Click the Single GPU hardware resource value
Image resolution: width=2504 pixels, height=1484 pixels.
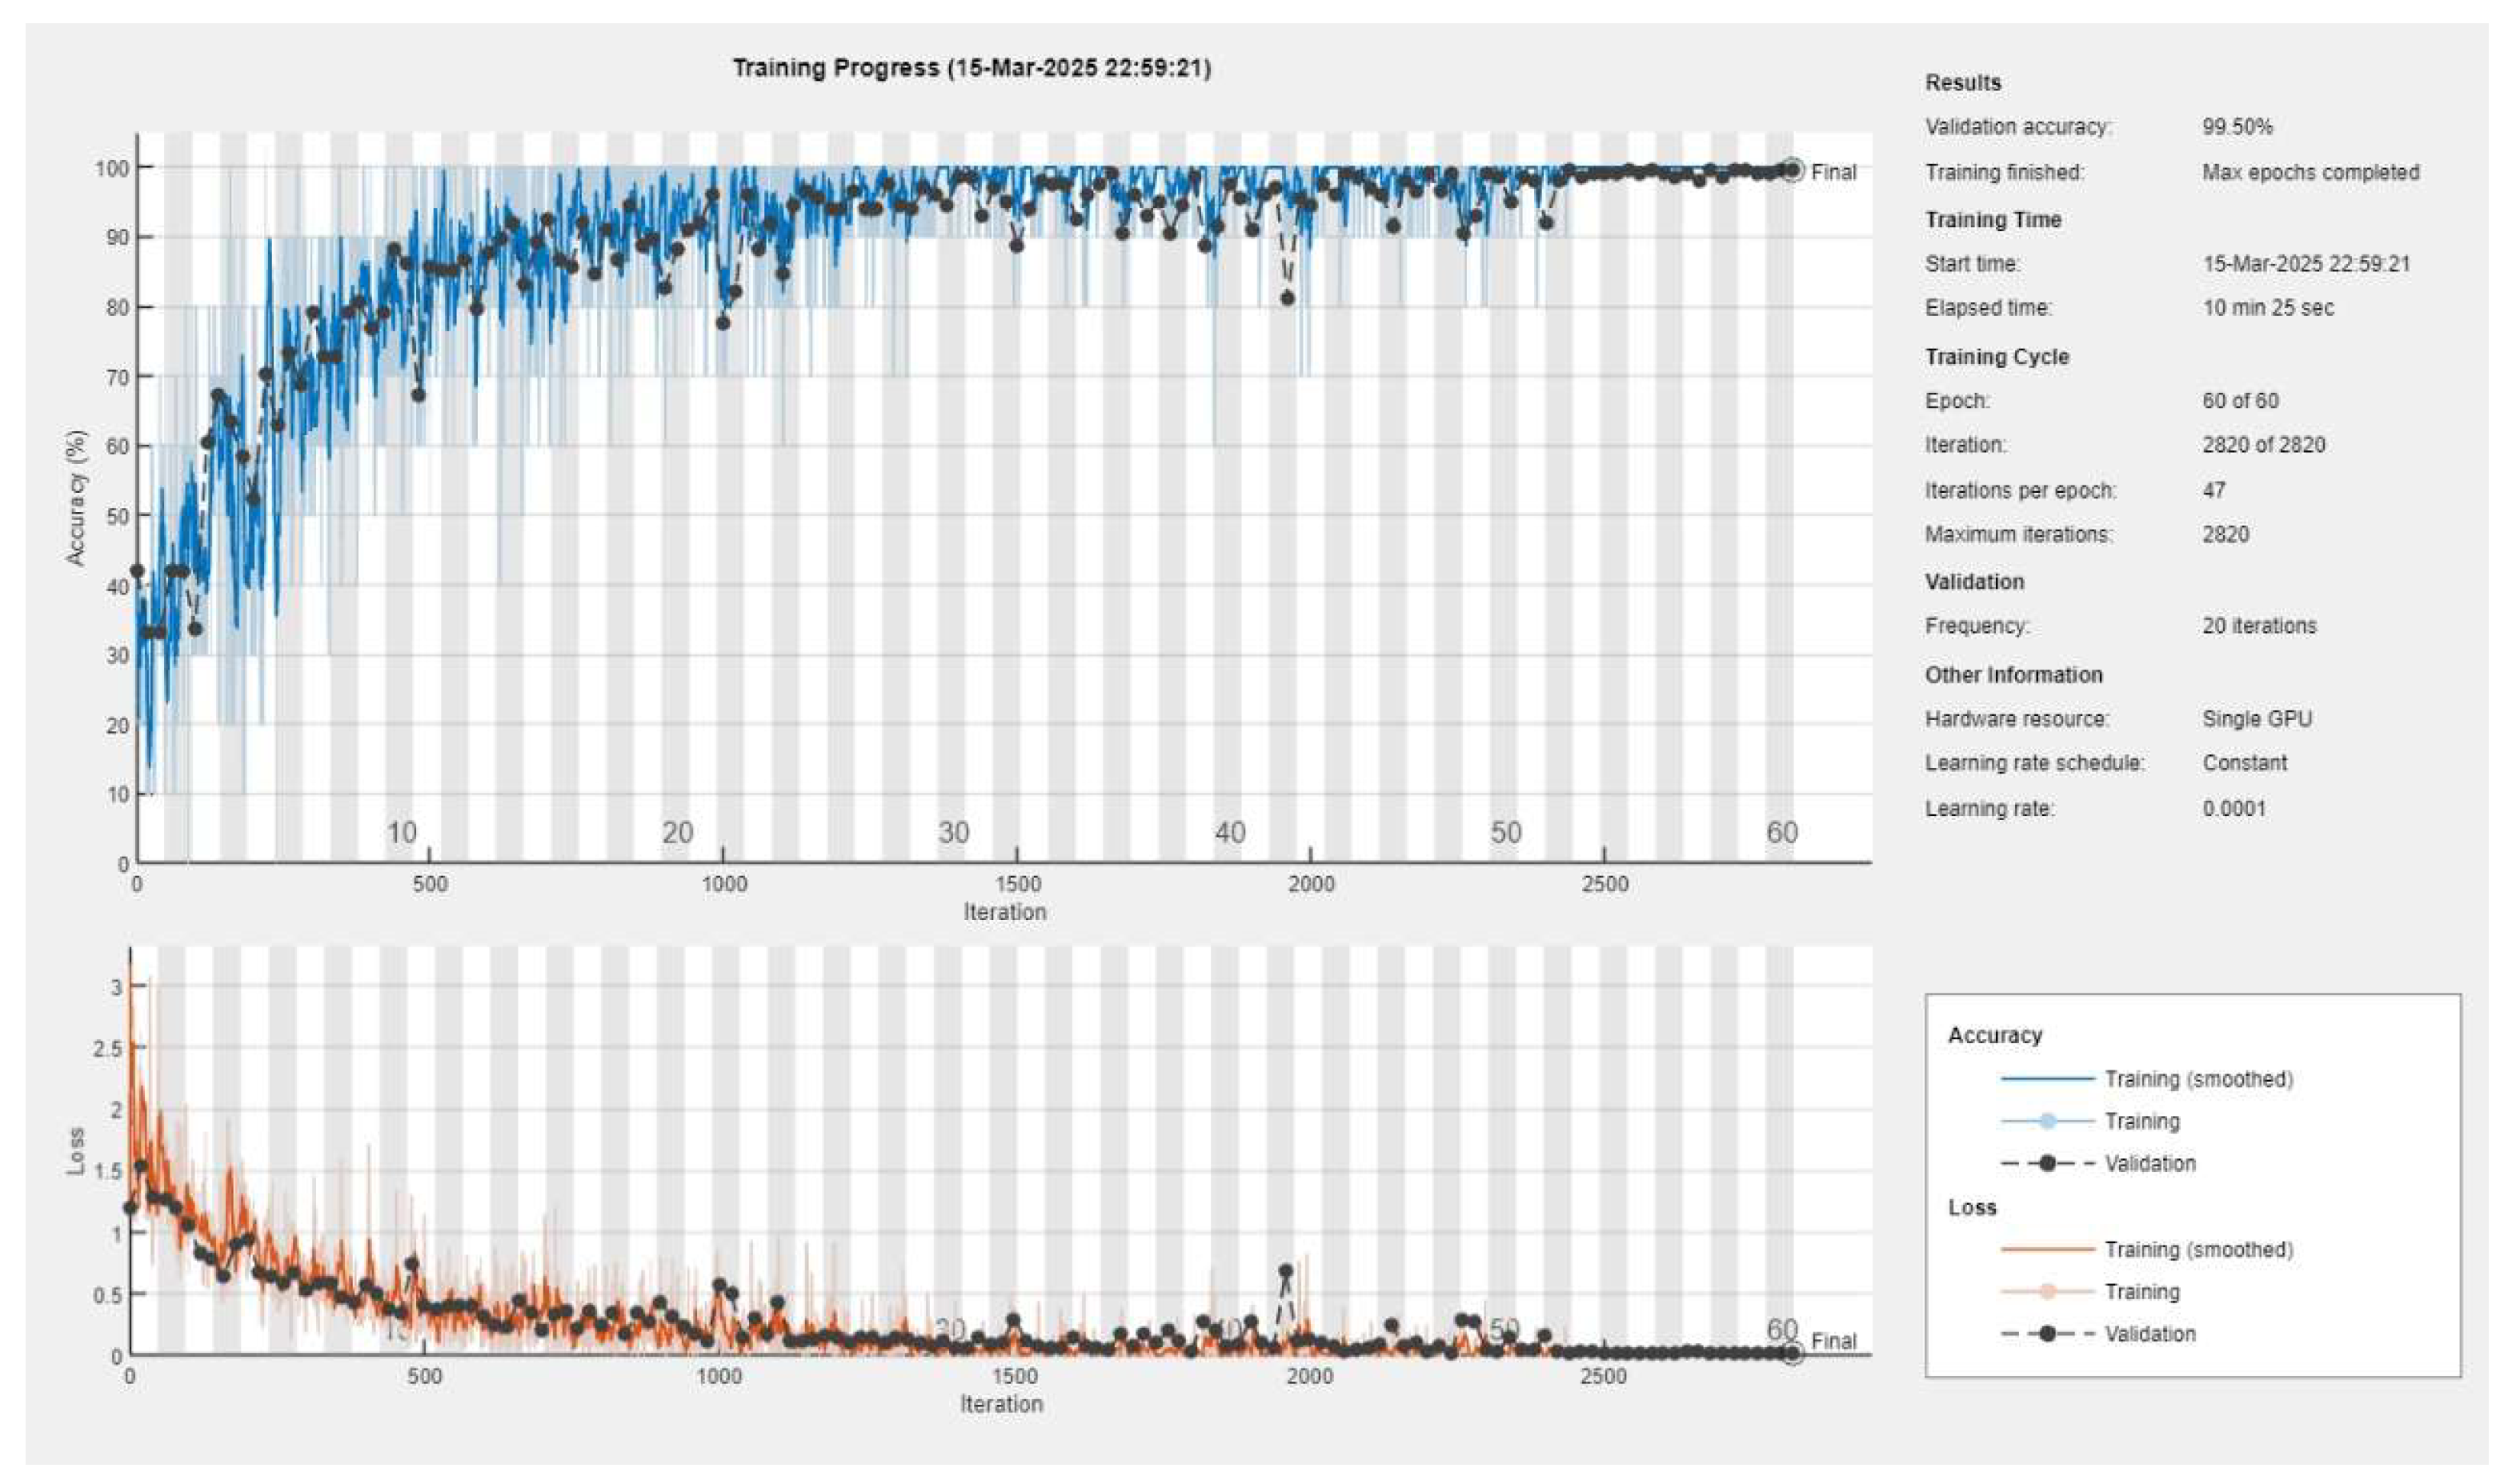tap(2256, 719)
